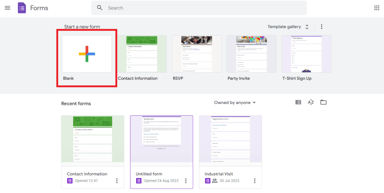Click the Party Invite label
Image resolution: width=384 pixels, height=193 pixels.
pyautogui.click(x=238, y=79)
